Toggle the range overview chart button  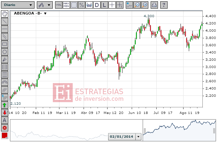pos(89,5)
